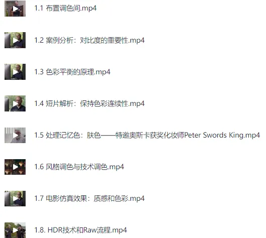Play the 1.6 风格调色与技术调色 video thumbnail

[15, 167]
